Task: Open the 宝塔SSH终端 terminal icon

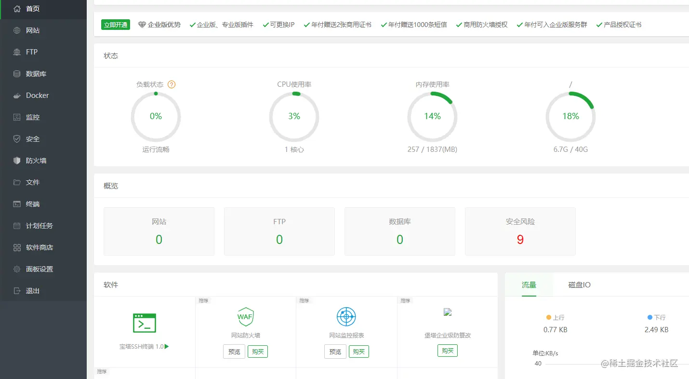Action: 145,323
